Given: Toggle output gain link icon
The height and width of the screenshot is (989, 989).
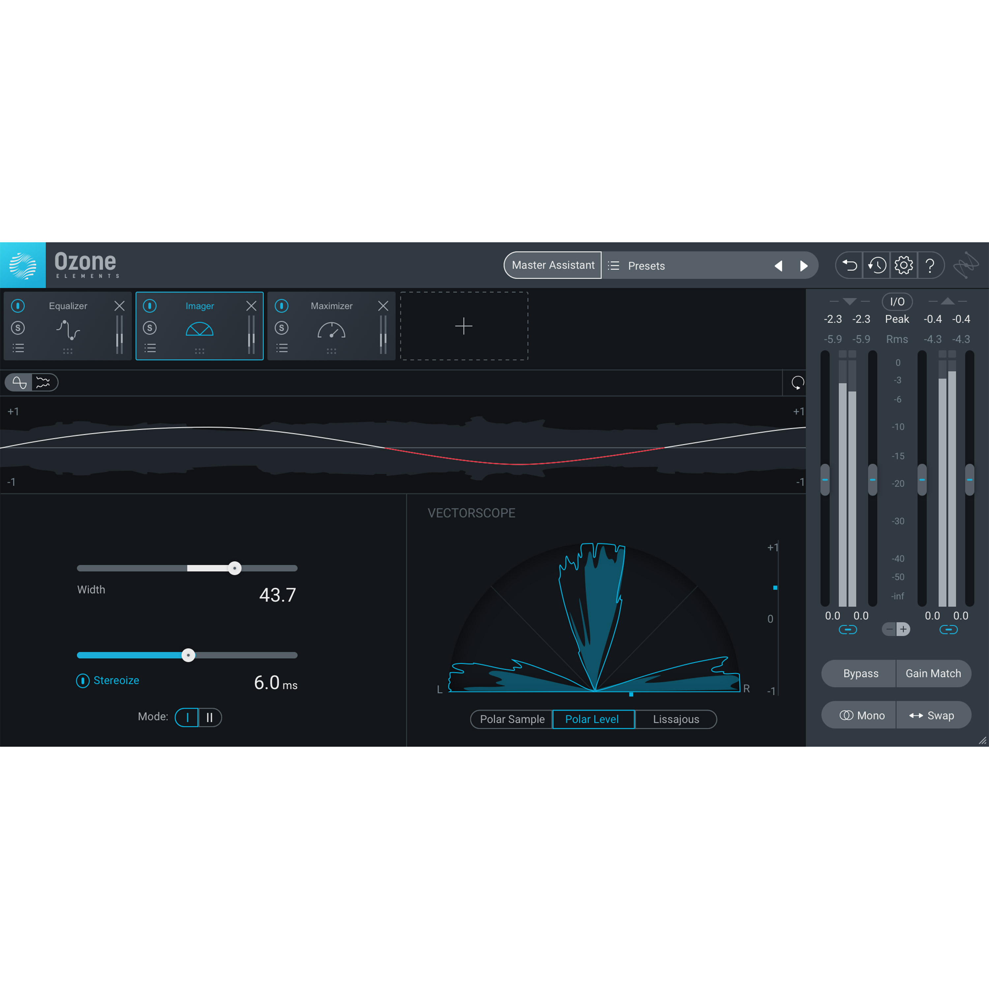Looking at the screenshot, I should (948, 630).
